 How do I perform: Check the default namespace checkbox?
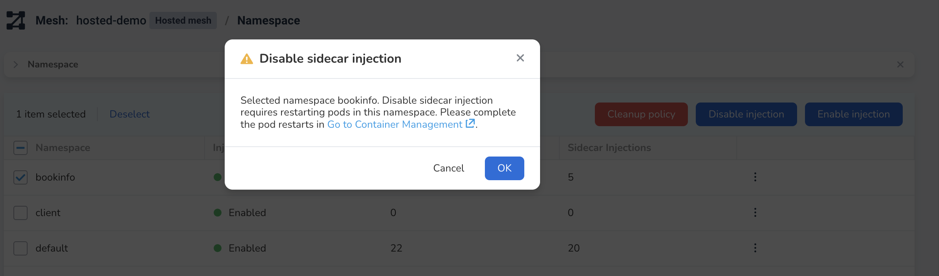[x=20, y=248]
